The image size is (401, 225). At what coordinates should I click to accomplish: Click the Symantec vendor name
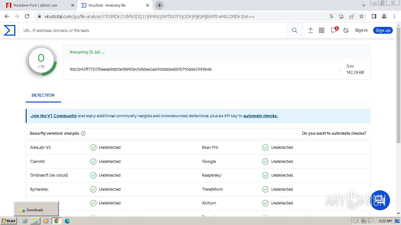pos(39,189)
